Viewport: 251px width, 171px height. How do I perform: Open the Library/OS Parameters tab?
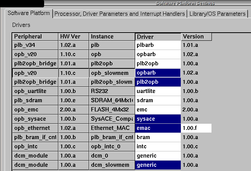tap(217, 14)
